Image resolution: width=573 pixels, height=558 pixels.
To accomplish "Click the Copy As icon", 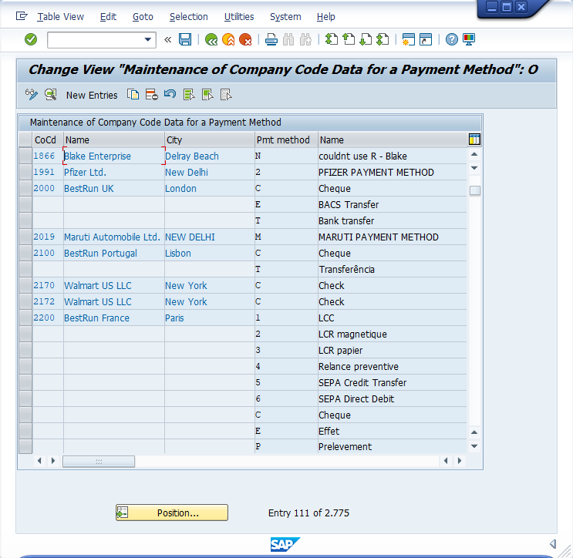I will pos(133,95).
